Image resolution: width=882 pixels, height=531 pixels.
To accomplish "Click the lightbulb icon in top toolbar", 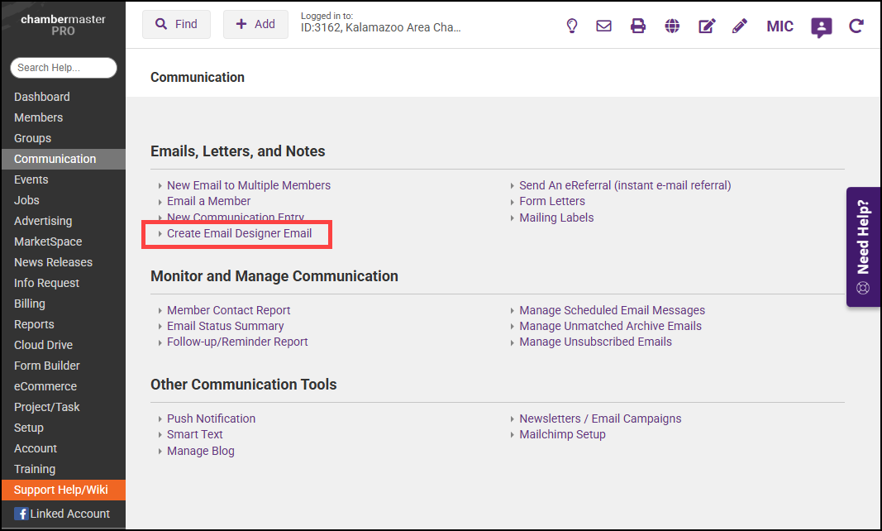I will [571, 26].
